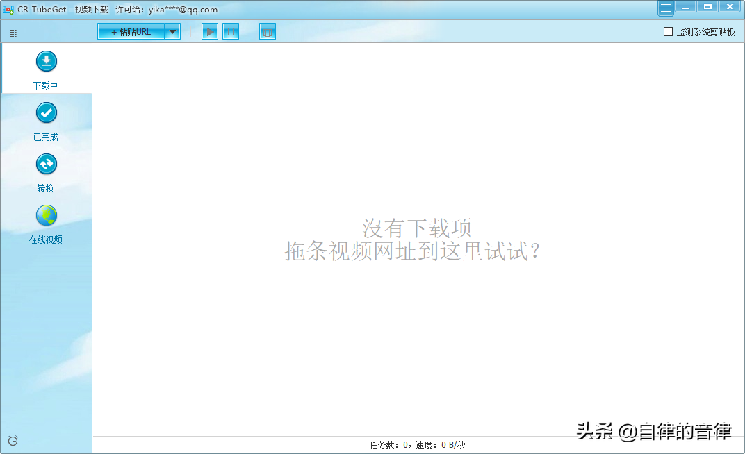Maximize the CR TubeGet window

[707, 7]
